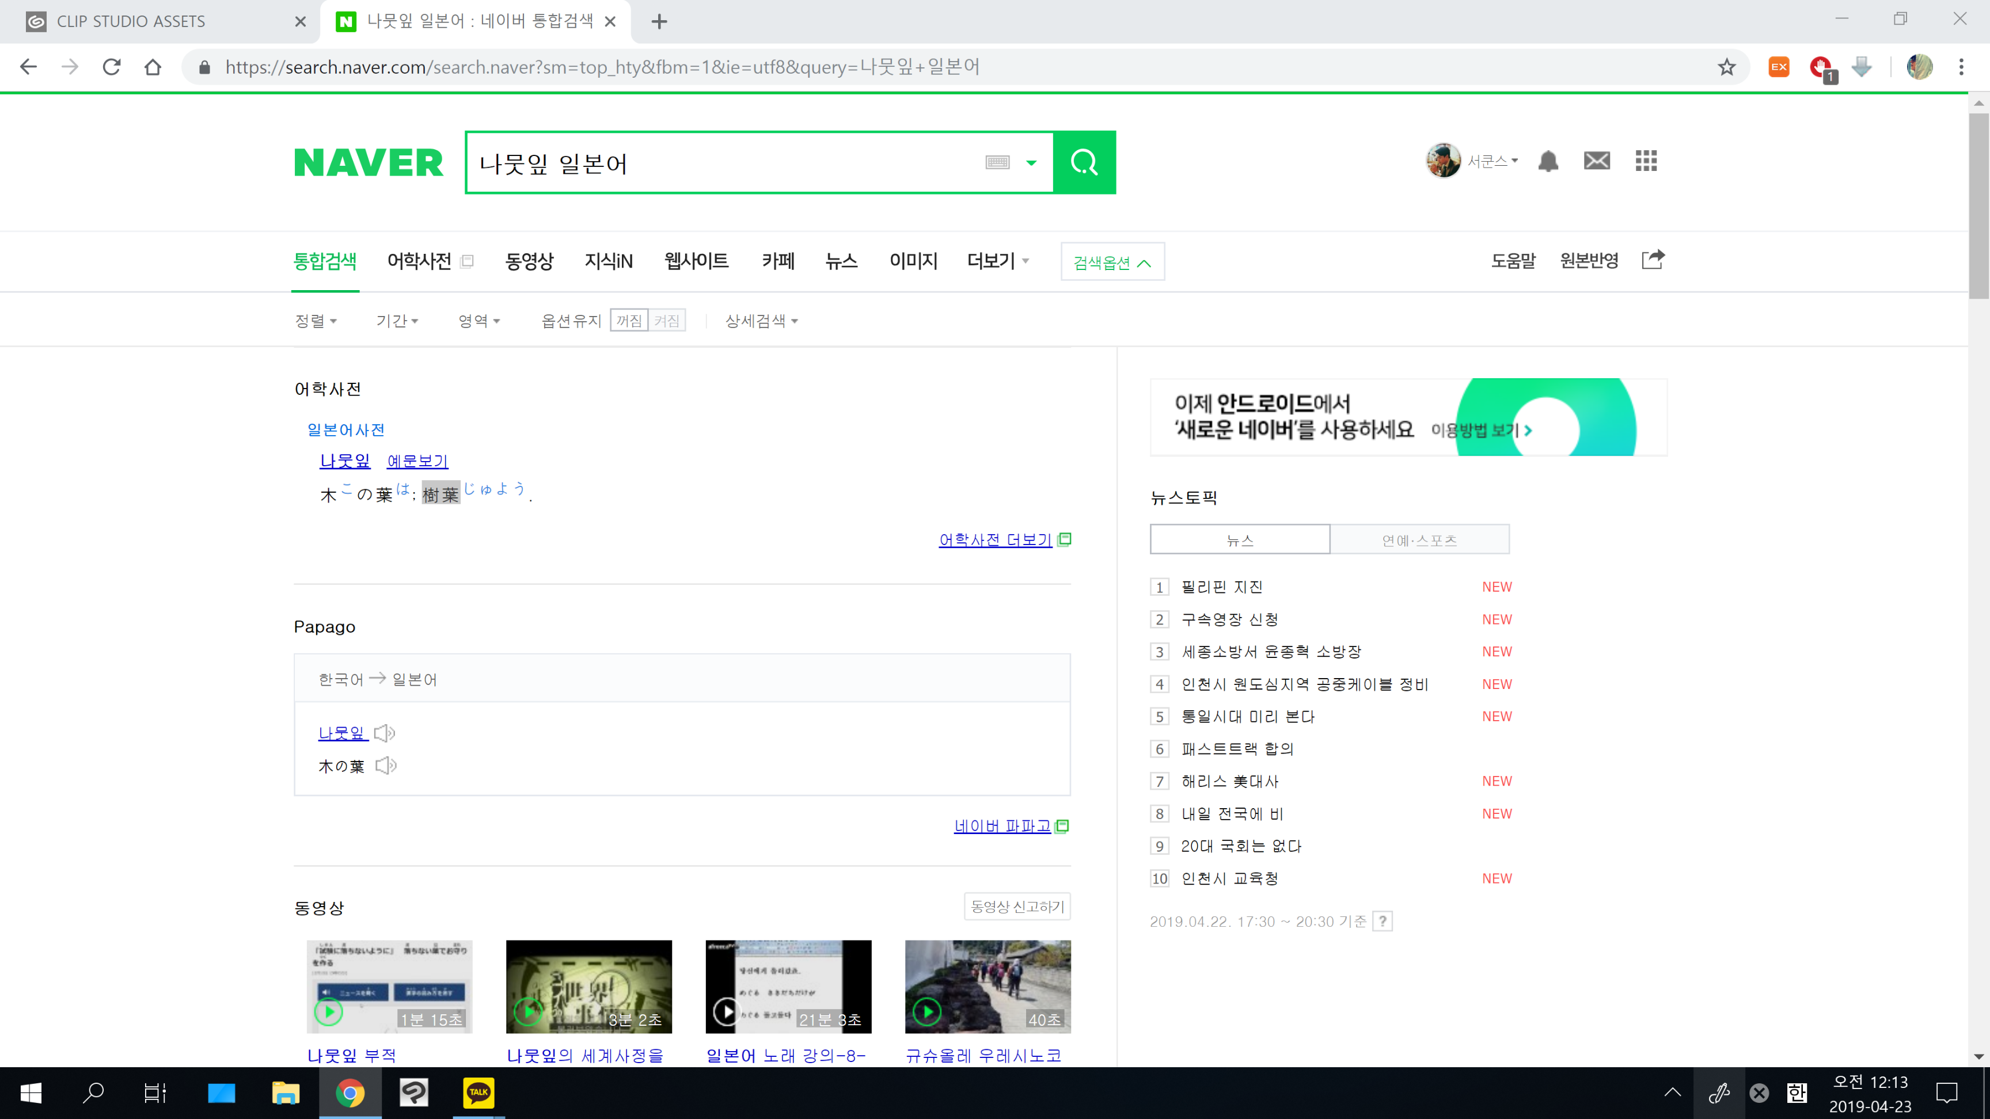Screen dimensions: 1990x1119
Task: Click the green Naver search magnifier button
Action: pos(1084,162)
